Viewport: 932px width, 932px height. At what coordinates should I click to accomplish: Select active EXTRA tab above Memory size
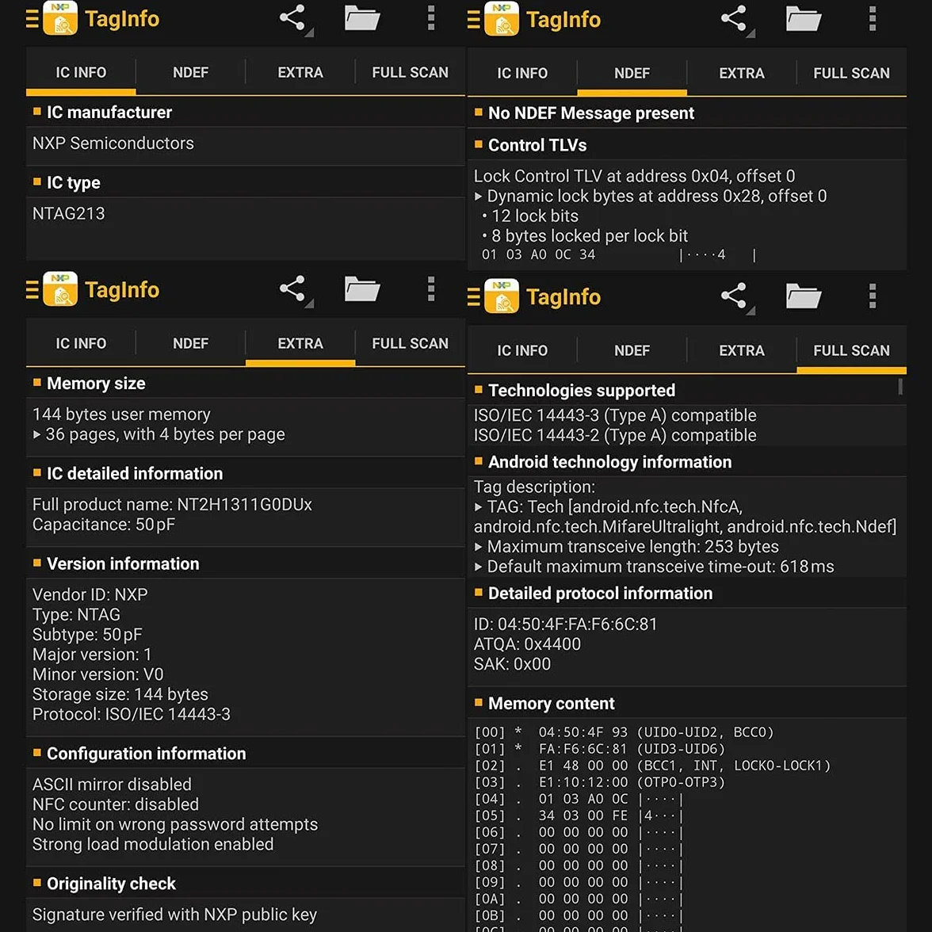point(300,343)
